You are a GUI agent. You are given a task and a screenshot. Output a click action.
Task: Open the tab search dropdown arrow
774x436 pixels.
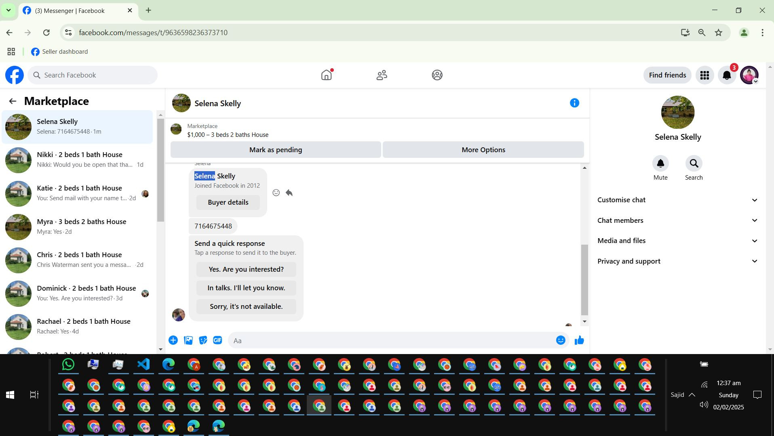coord(8,10)
